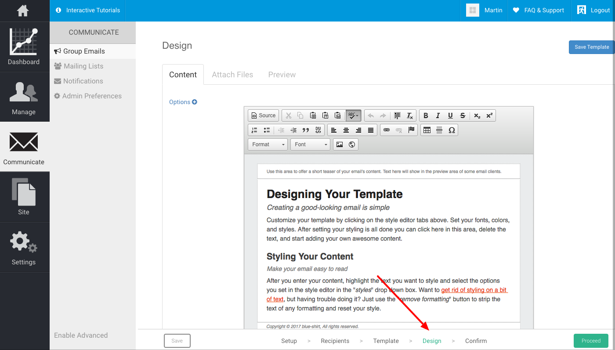Viewport: 615px width, 350px height.
Task: Click the Insert Image icon
Action: pyautogui.click(x=340, y=144)
